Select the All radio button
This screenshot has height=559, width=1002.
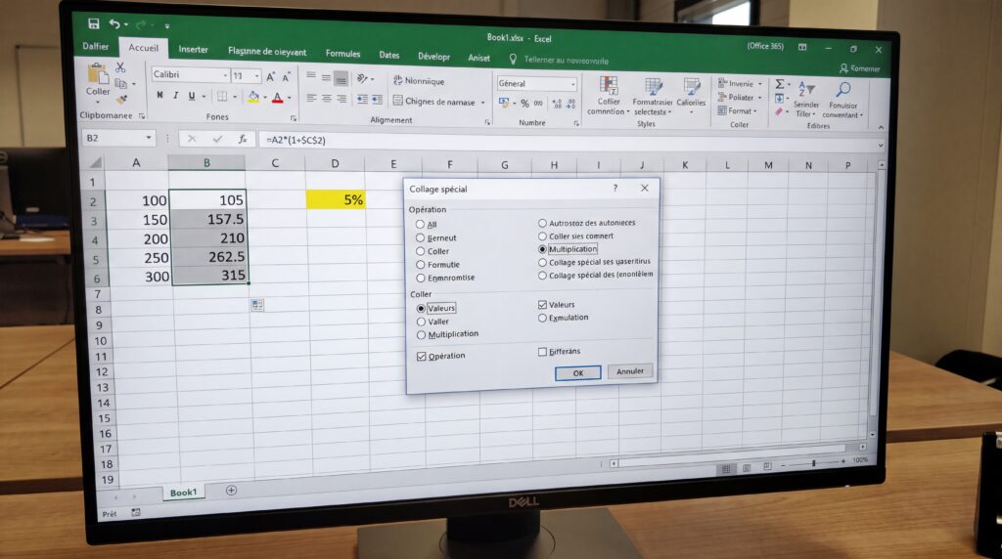tap(420, 224)
